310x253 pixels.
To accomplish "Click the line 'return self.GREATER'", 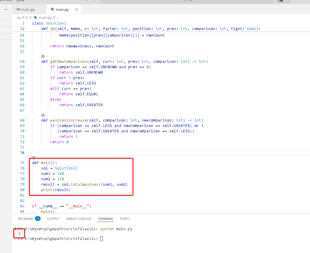I will [x=81, y=105].
